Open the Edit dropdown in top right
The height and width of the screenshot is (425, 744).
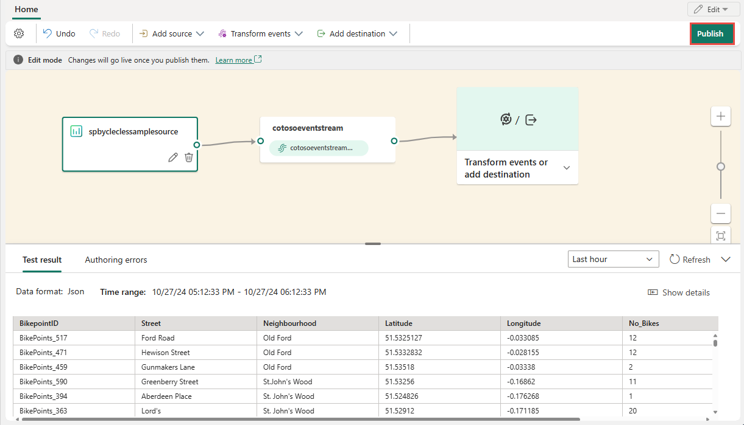[x=712, y=9]
